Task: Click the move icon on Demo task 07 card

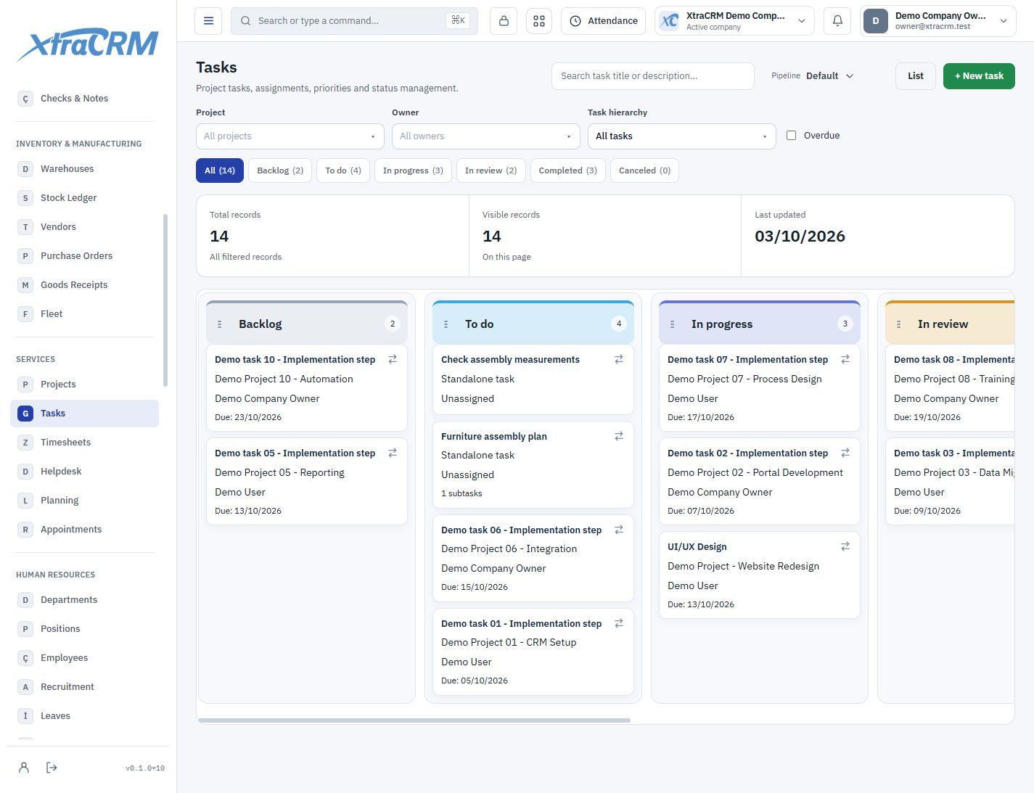Action: pyautogui.click(x=845, y=359)
